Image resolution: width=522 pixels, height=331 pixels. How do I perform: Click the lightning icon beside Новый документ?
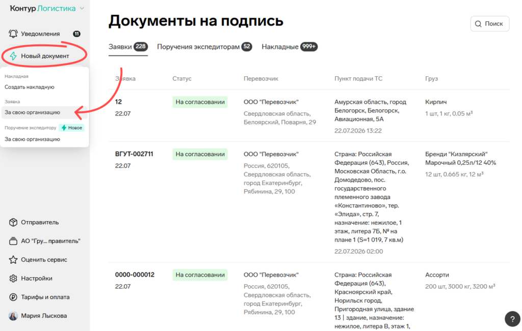tap(13, 56)
